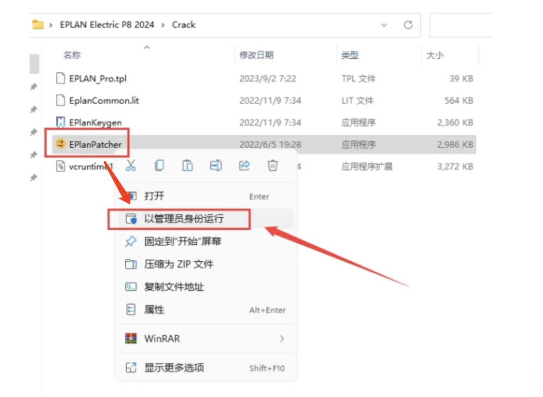Click the 3,272 KB size cell

click(x=455, y=166)
